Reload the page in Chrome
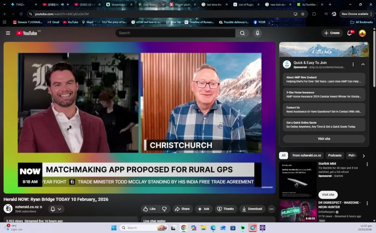 [x=21, y=14]
